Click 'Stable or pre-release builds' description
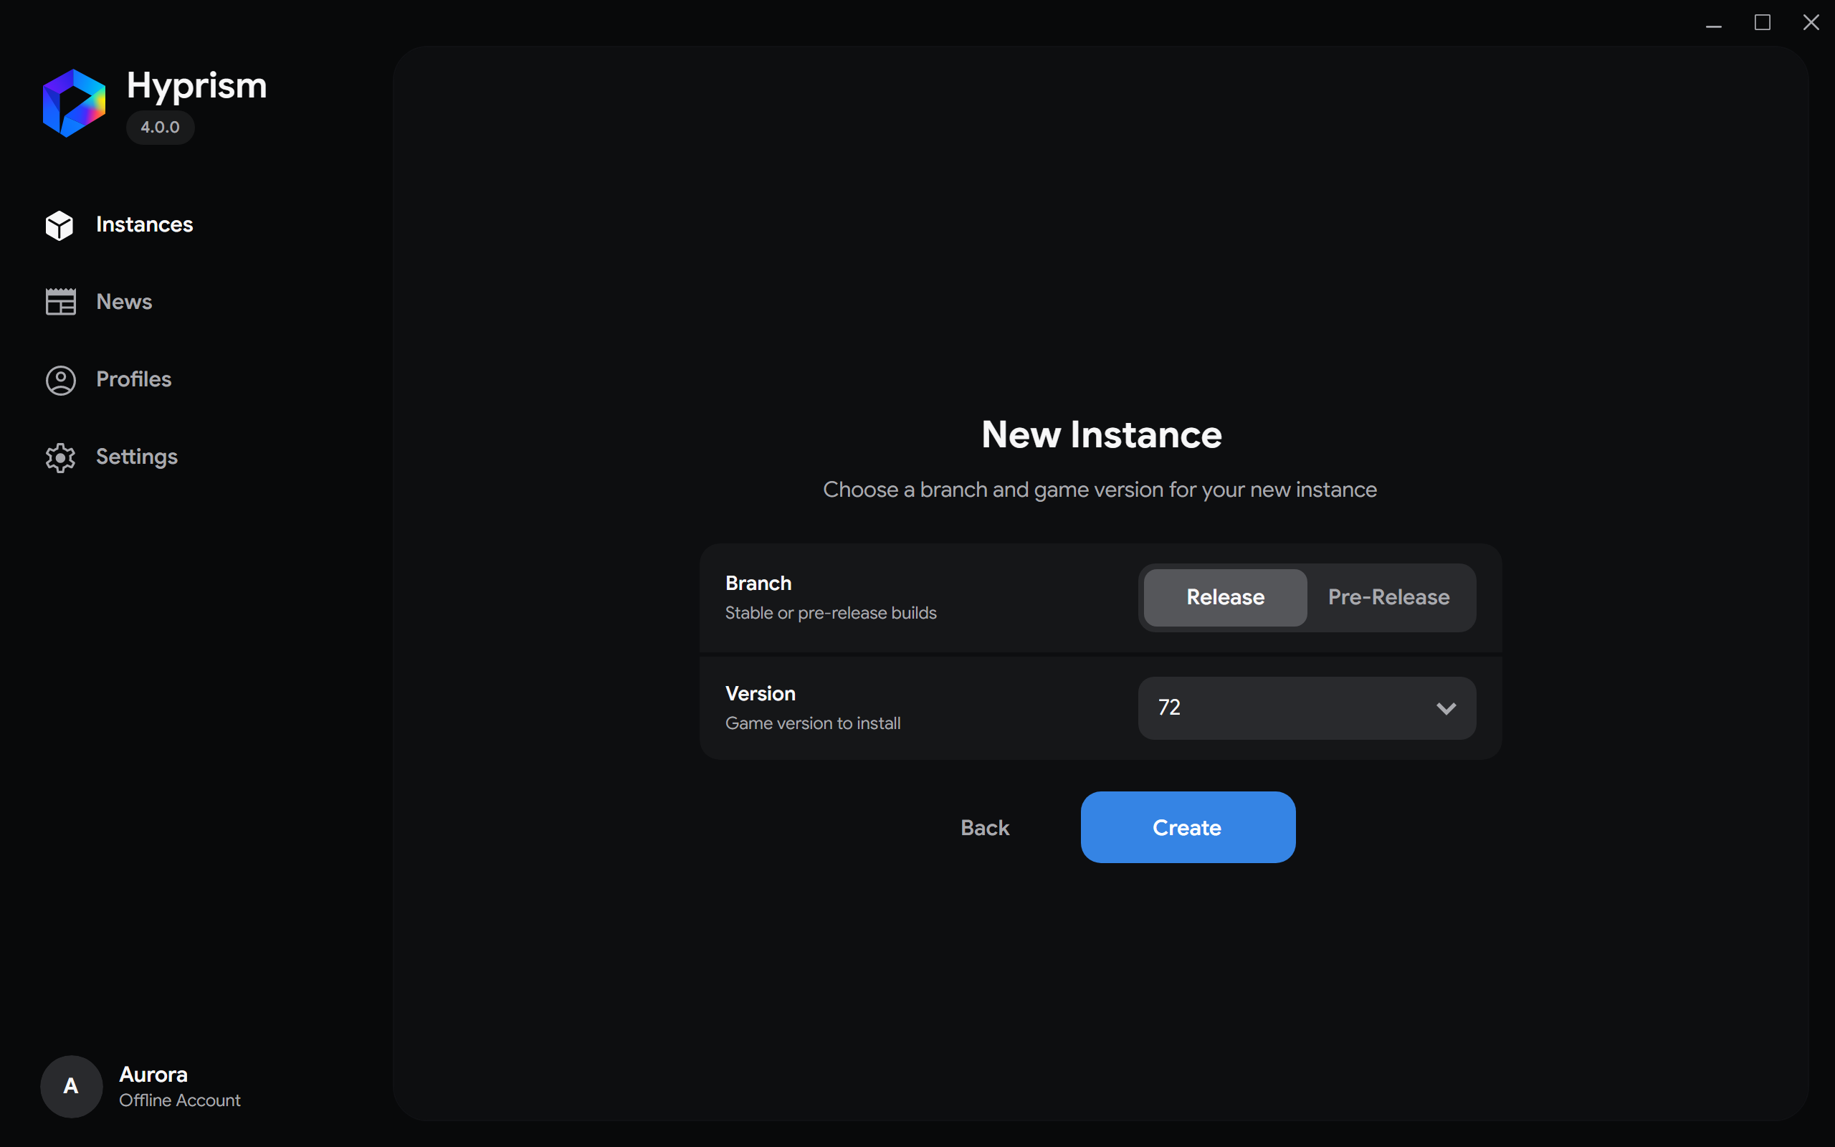Image resolution: width=1835 pixels, height=1147 pixels. pyautogui.click(x=830, y=613)
